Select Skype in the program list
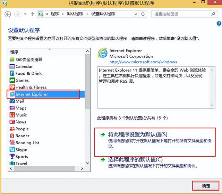The image size is (222, 194). (x=21, y=149)
